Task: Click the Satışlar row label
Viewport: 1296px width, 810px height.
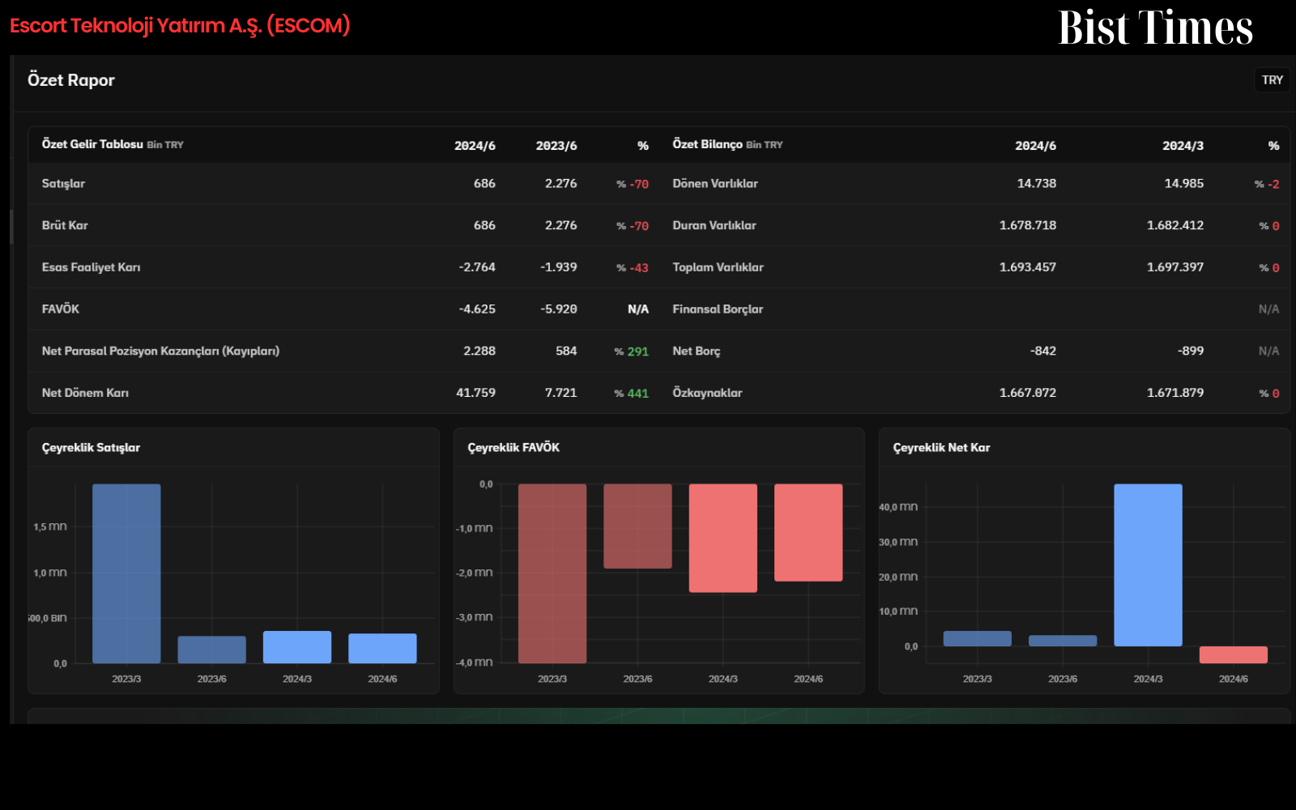Action: tap(63, 184)
